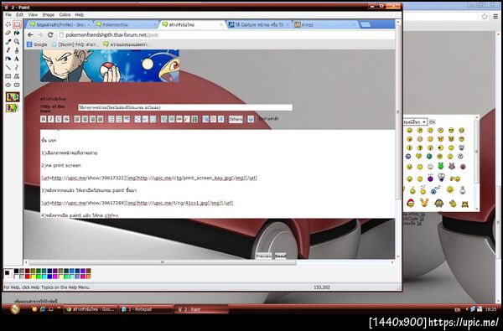The width and height of the screenshot is (503, 331).
Task: Pick the Eraser tool in Paint toolbox
Action: click(8, 33)
